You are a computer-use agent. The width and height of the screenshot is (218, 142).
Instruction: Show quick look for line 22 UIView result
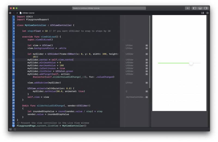click(147, 83)
